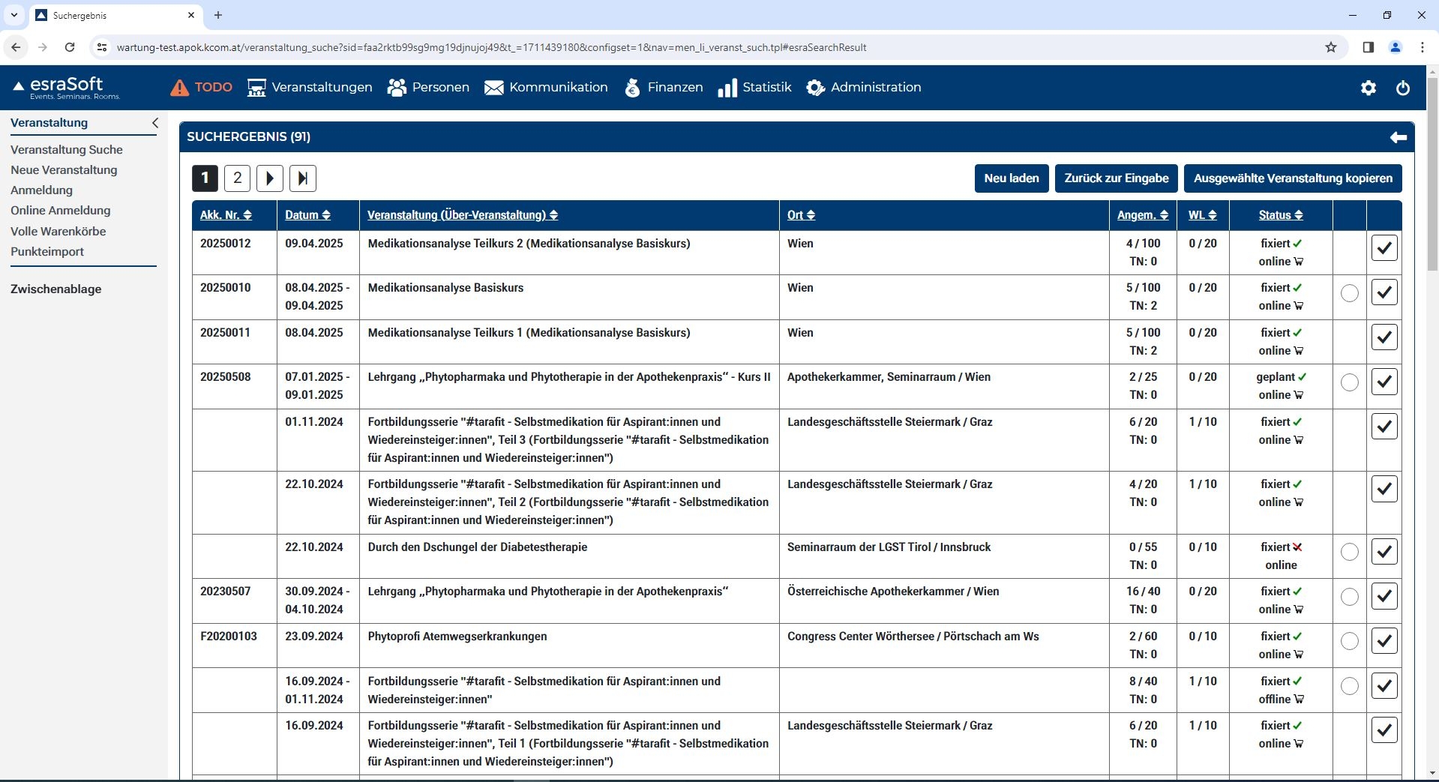
Task: Select radio button for Phytoprofi Atemwegserkrankungen
Action: (1350, 642)
